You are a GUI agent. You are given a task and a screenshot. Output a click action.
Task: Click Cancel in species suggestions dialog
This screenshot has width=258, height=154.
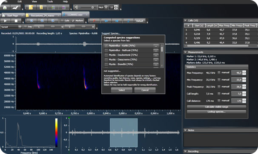pyautogui.click(x=145, y=90)
